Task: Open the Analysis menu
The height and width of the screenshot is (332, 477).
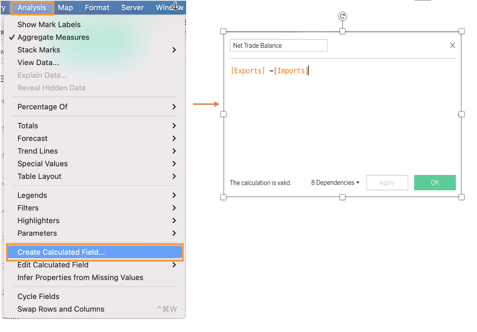Action: 32,8
